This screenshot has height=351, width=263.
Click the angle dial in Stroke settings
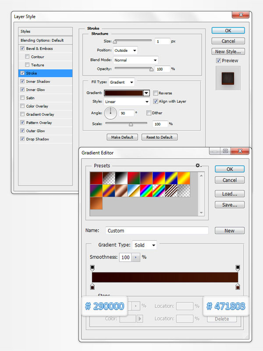coord(110,113)
